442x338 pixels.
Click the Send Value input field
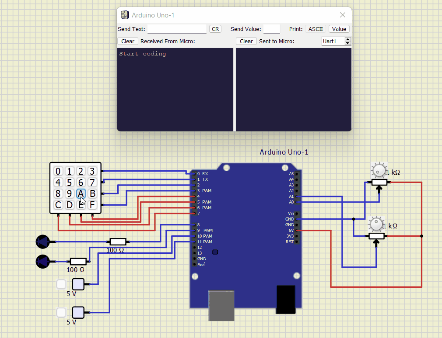(x=272, y=29)
